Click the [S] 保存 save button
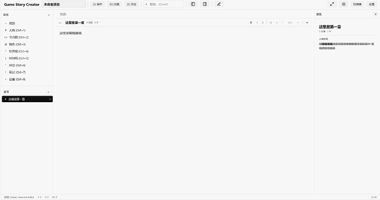Image resolution: width=380 pixels, height=200 pixels. click(97, 4)
